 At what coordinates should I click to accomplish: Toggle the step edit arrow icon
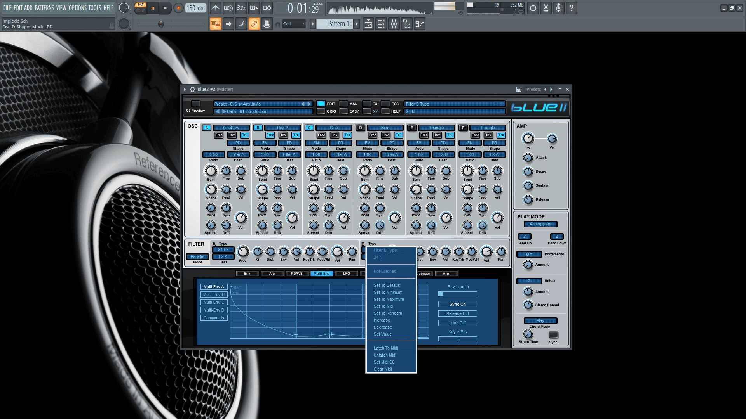[x=228, y=24]
